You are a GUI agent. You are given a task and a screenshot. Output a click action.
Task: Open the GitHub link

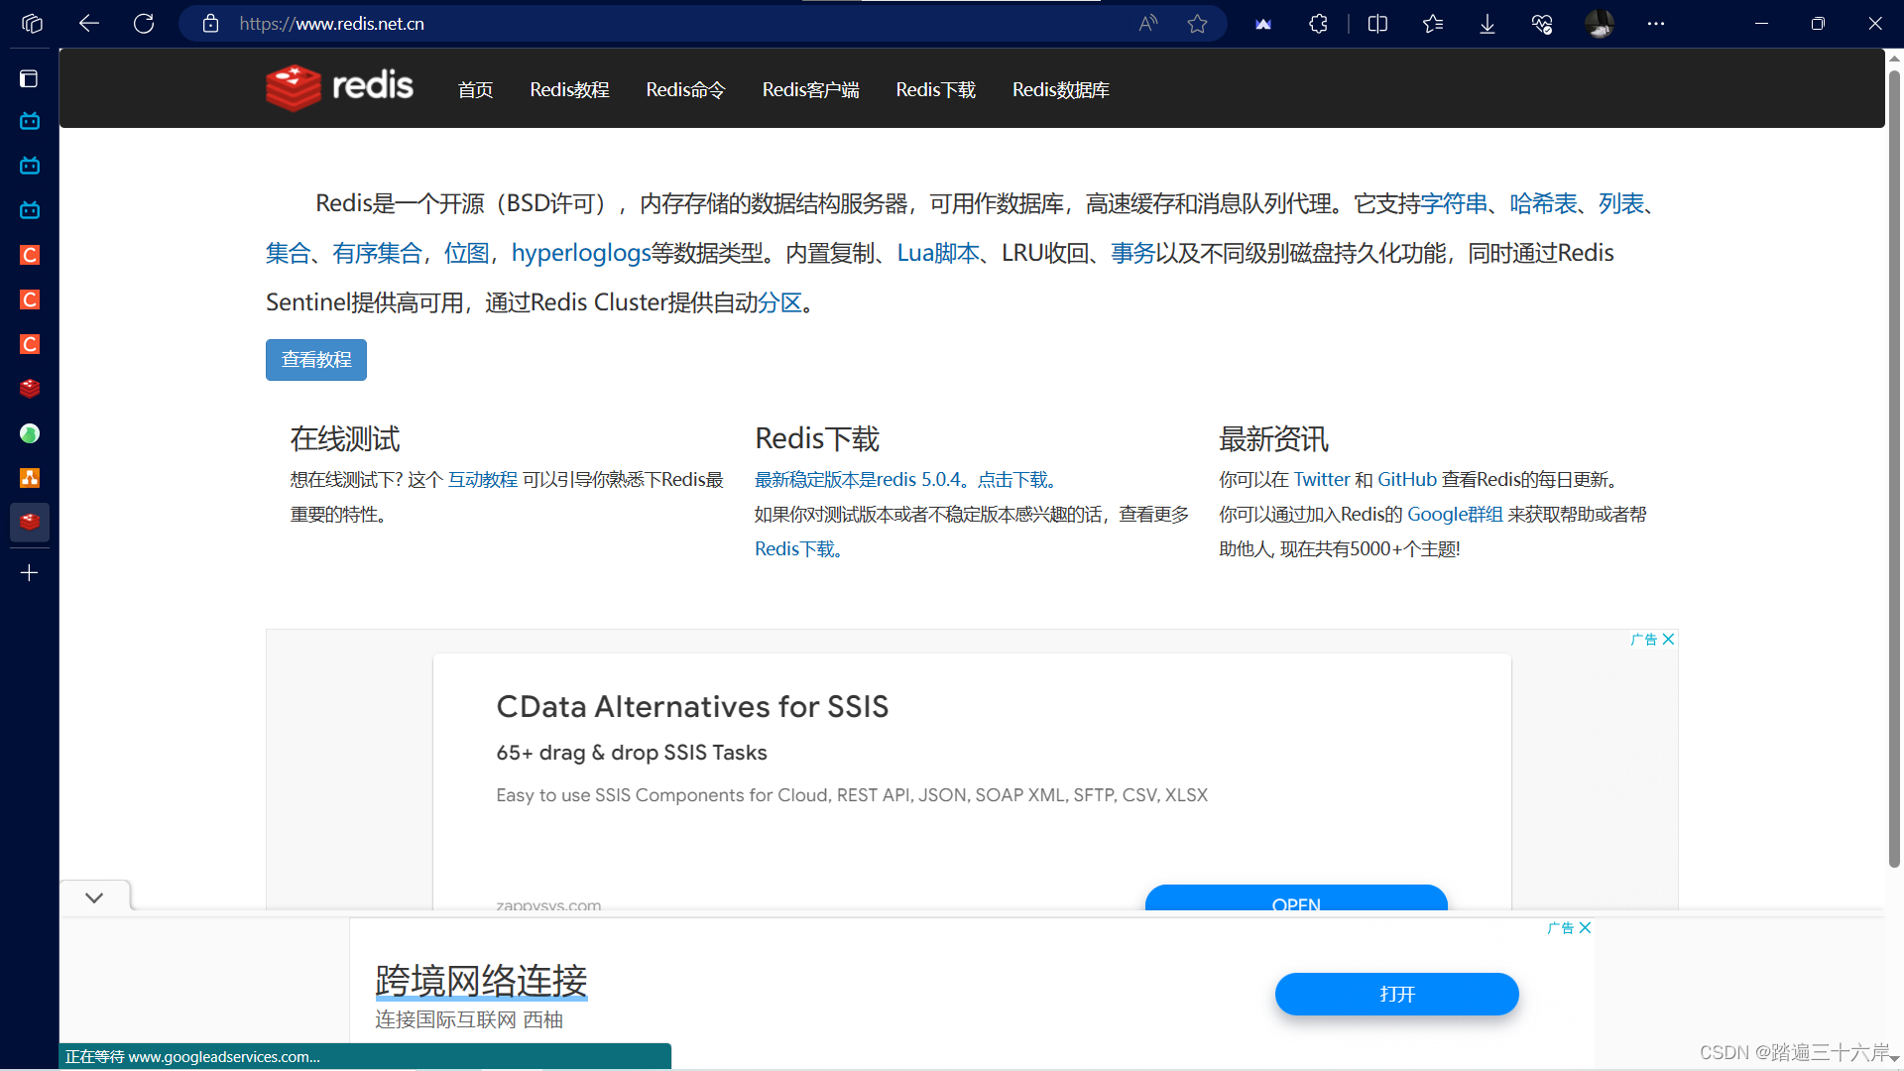tap(1407, 480)
